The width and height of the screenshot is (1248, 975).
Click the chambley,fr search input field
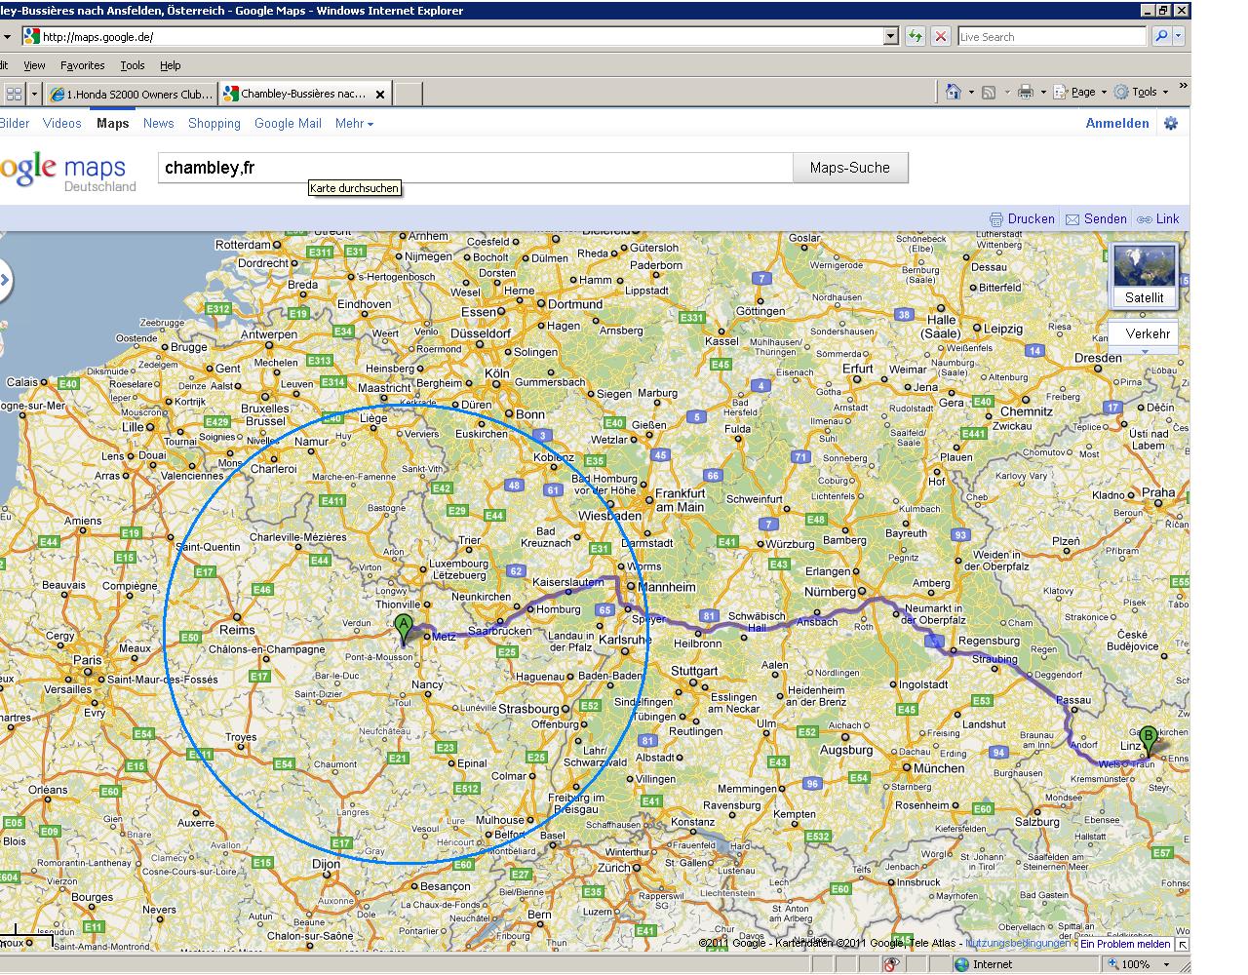point(475,168)
